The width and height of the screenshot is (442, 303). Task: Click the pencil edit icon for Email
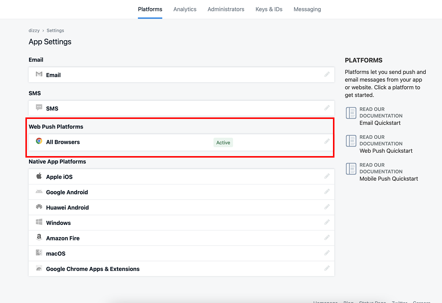(x=327, y=74)
